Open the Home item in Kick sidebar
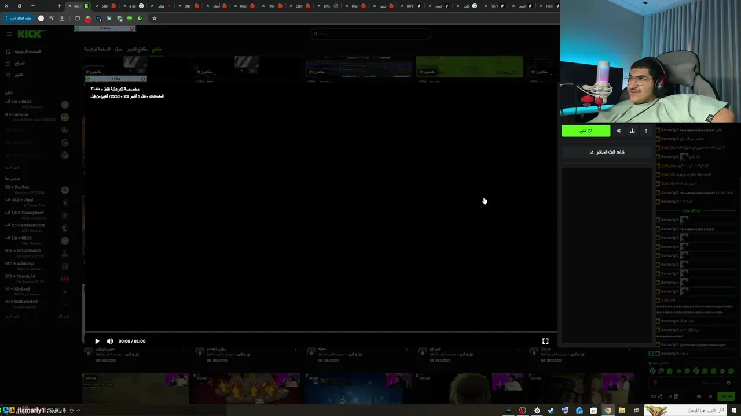The width and height of the screenshot is (741, 416). coord(23,51)
